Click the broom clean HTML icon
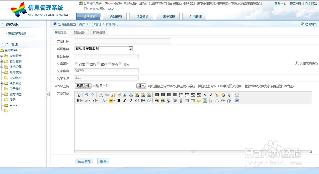This screenshot has height=174, width=319. pos(217,95)
